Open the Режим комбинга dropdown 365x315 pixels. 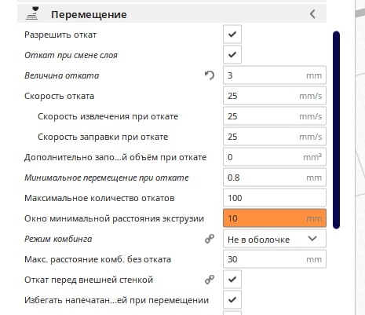coord(275,239)
